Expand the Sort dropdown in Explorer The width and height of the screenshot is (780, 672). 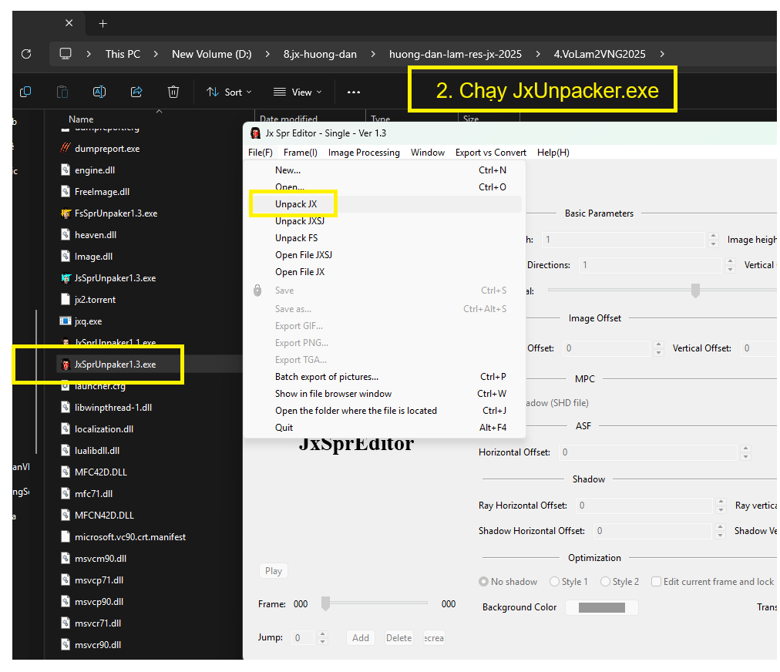tap(229, 92)
